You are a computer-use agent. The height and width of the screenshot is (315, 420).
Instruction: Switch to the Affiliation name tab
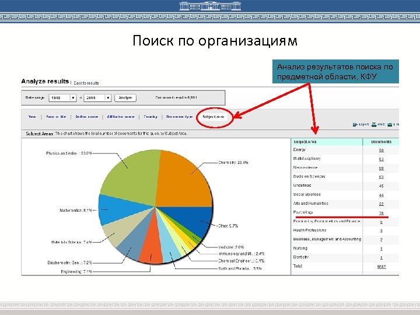tap(121, 117)
